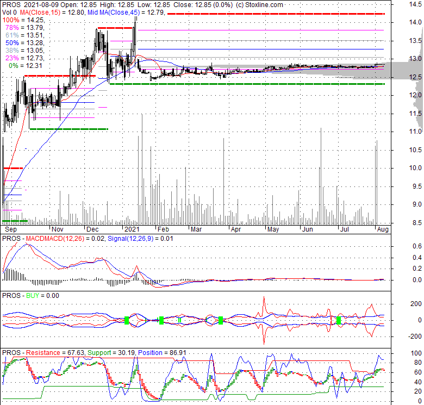Click the Jun month label on time axis
This screenshot has height=405, width=424.
[x=308, y=229]
